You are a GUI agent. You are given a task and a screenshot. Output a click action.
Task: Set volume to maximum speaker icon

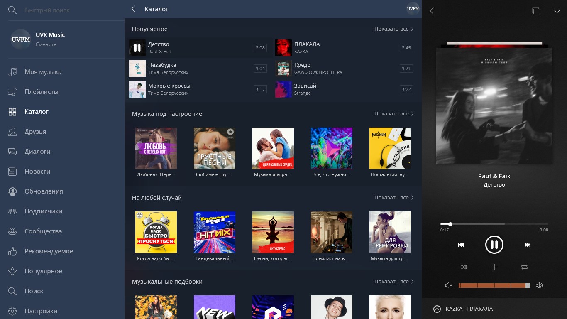(x=539, y=285)
